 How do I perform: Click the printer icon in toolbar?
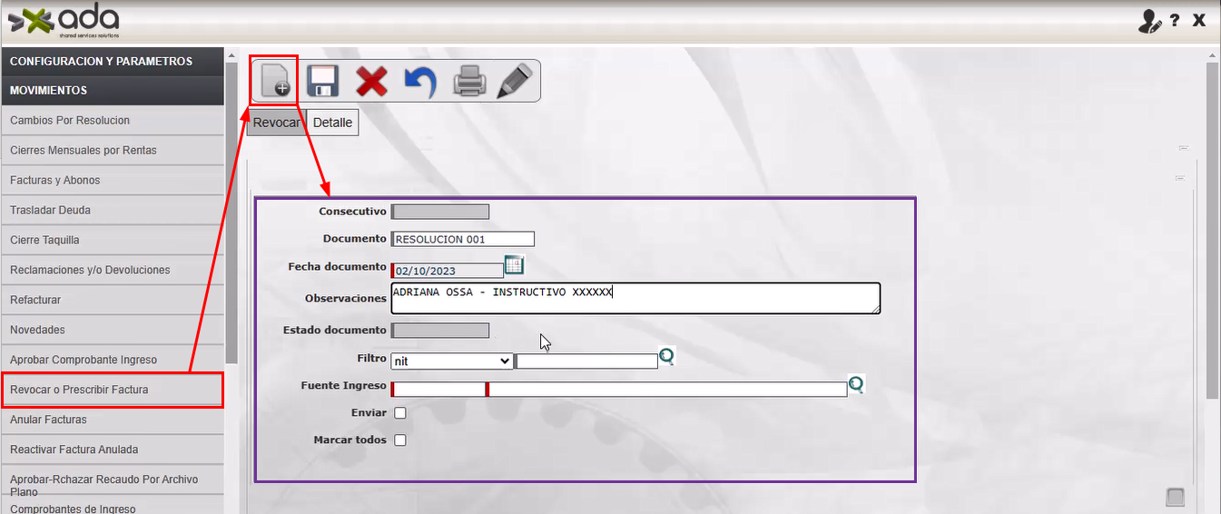[470, 81]
